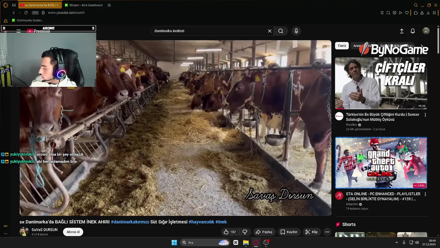Open the Alejandro channel name

point(352,204)
